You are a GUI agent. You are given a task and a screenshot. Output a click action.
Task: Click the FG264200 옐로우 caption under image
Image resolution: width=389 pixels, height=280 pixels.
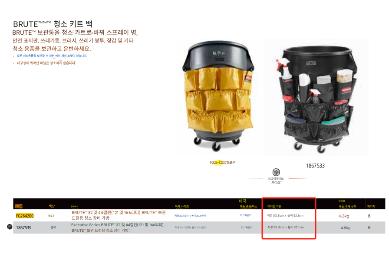[222, 162]
